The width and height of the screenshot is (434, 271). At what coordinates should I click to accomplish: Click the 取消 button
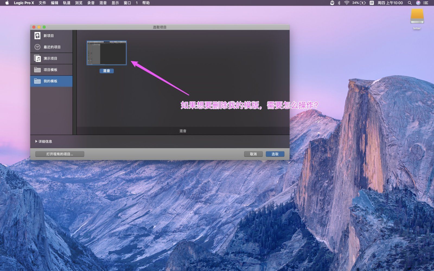(253, 154)
